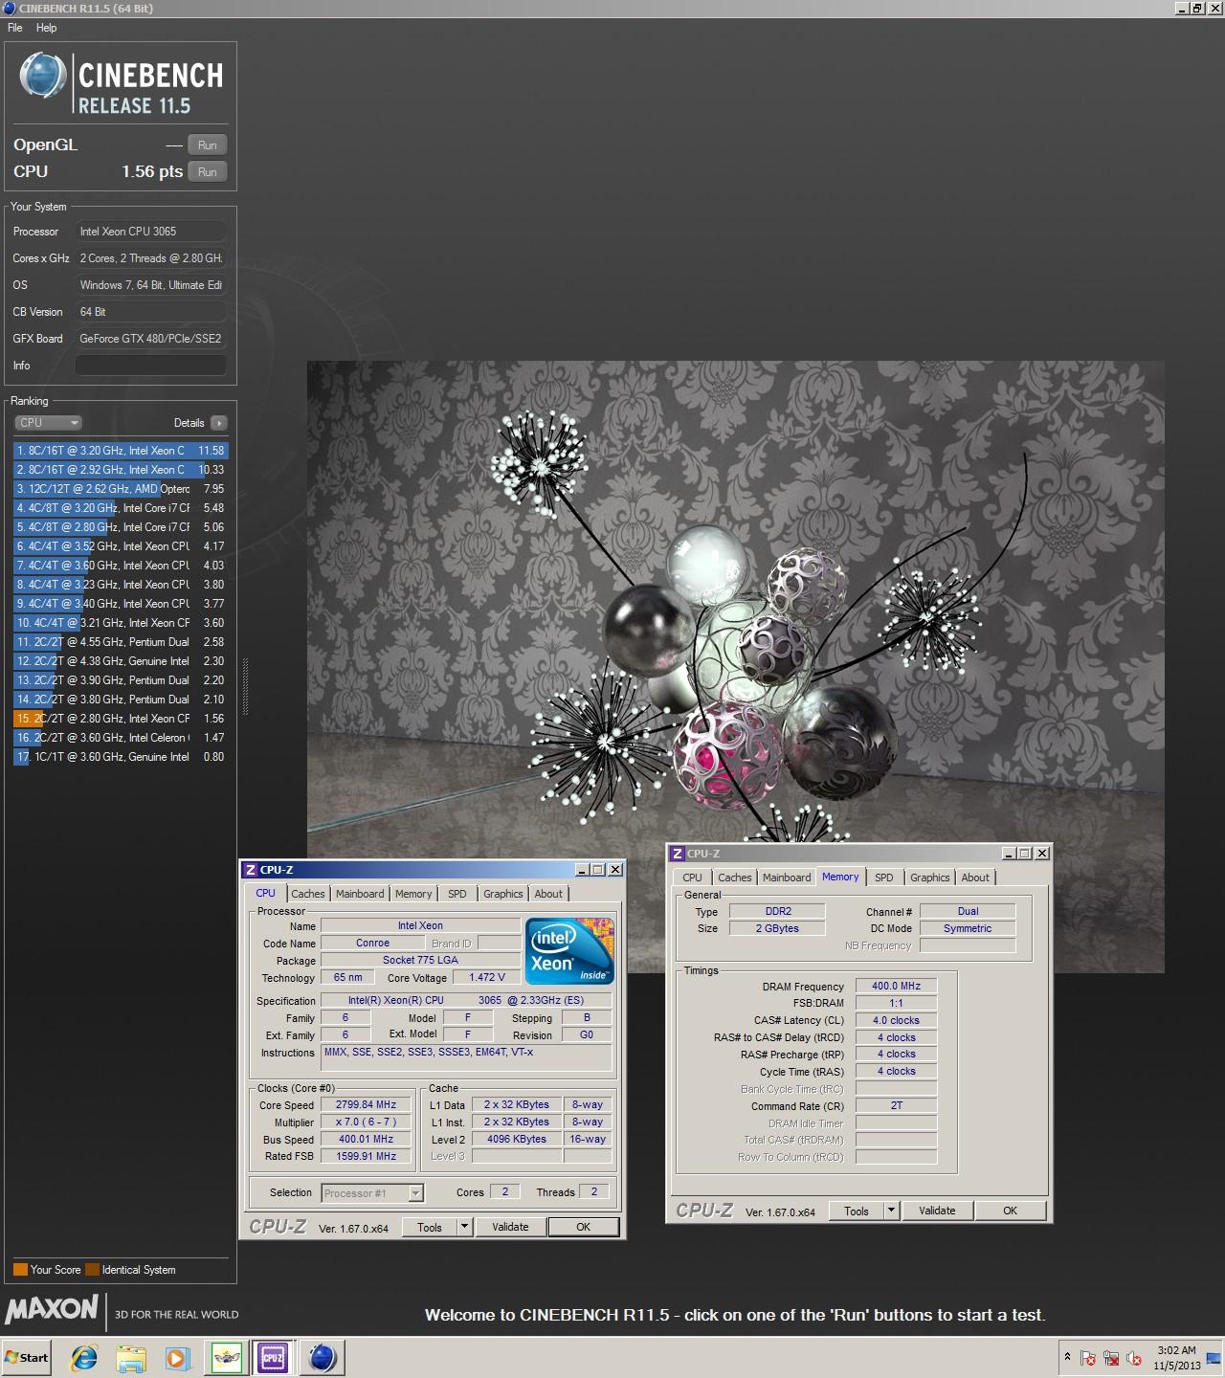Minimize the CPU-Z CPU window
1225x1378 pixels.
(x=583, y=870)
